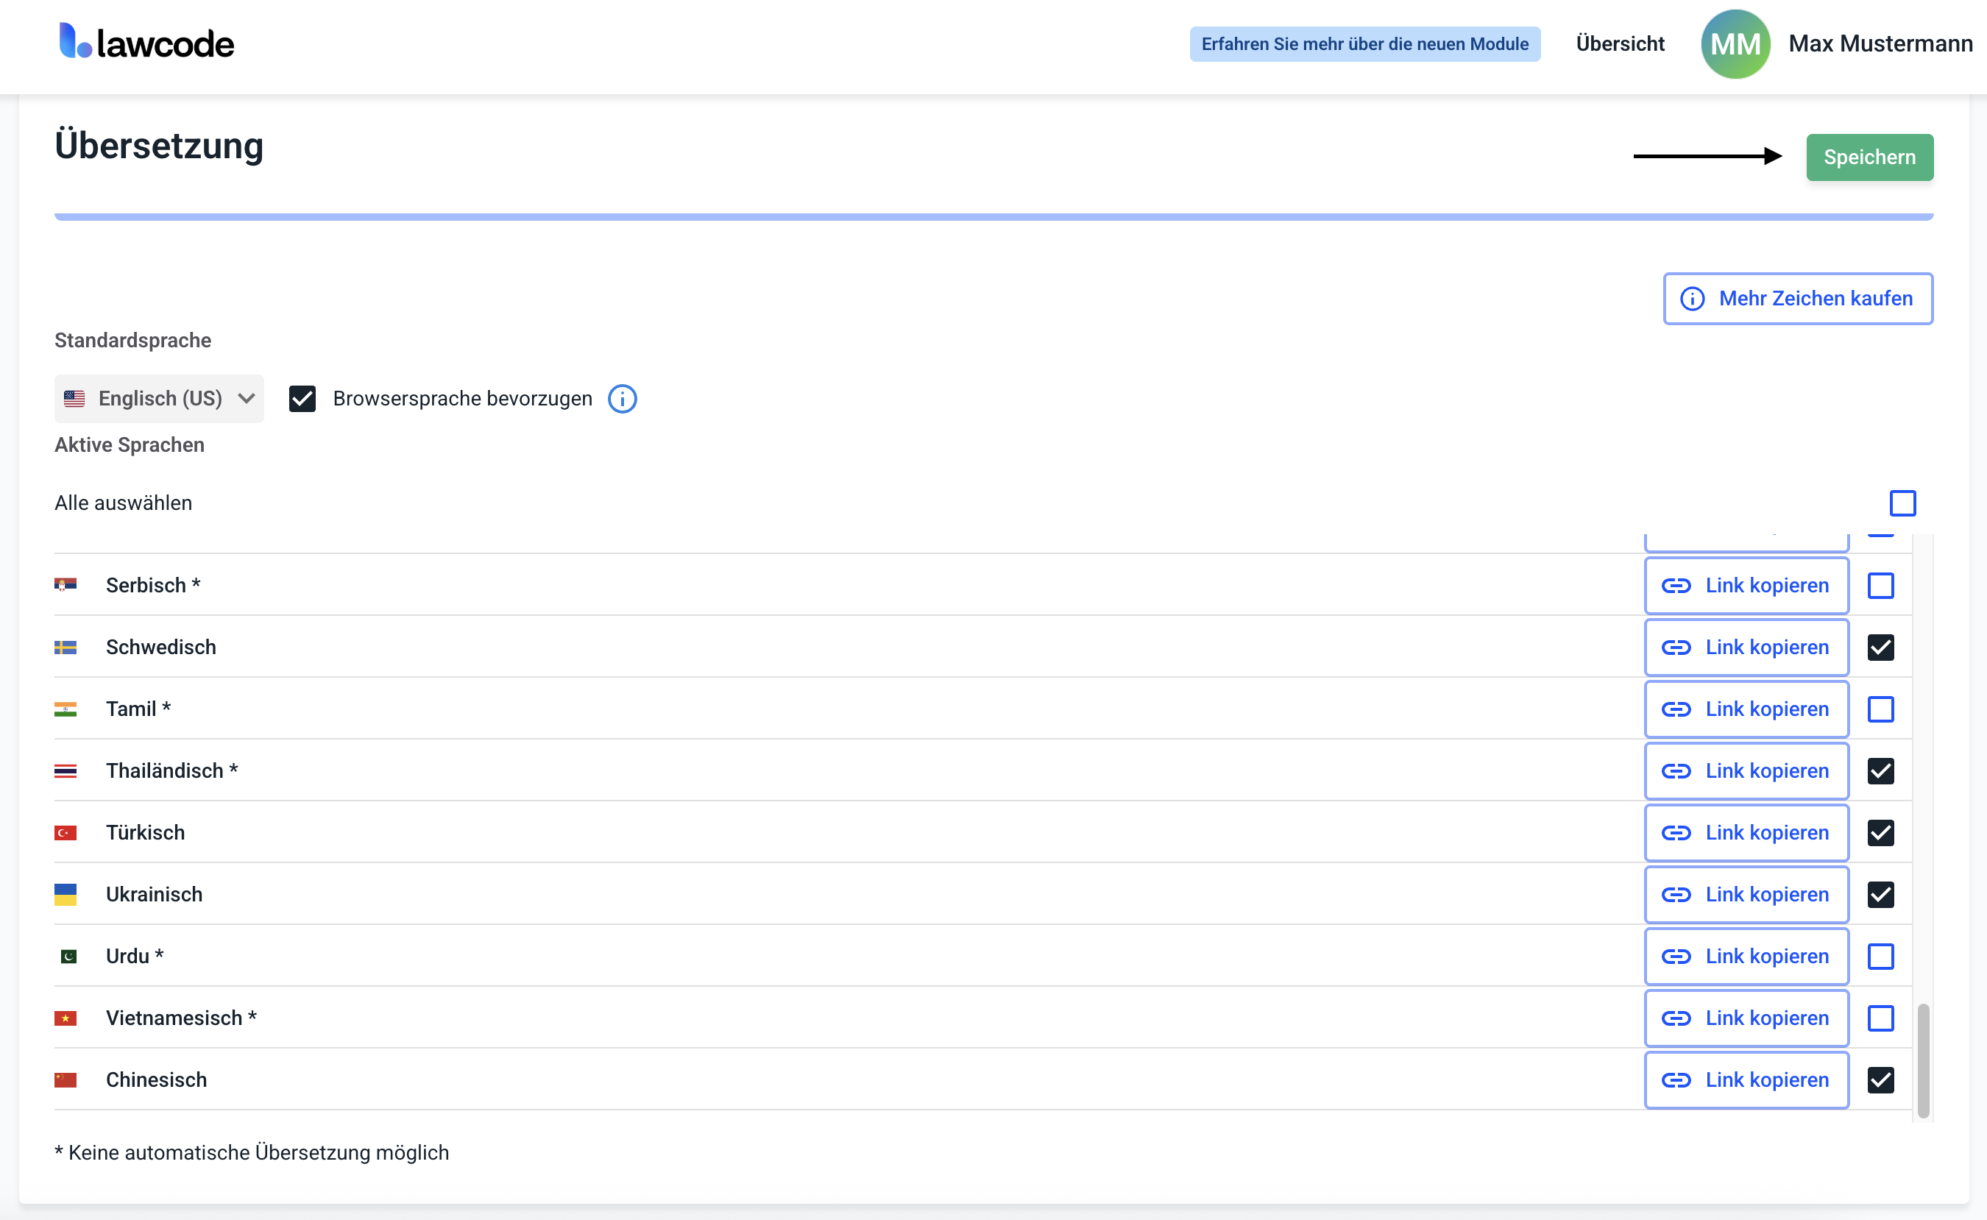Open the Englisch (US) language dropdown
Viewport: 1987px width, 1220px height.
(x=159, y=399)
